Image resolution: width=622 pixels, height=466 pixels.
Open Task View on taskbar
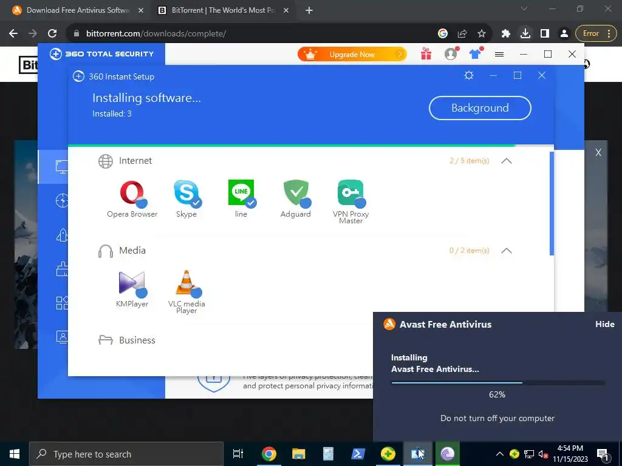238,454
